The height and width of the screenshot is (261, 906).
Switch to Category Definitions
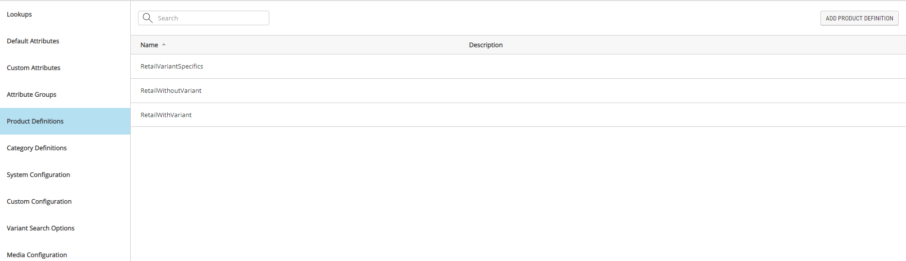[36, 148]
